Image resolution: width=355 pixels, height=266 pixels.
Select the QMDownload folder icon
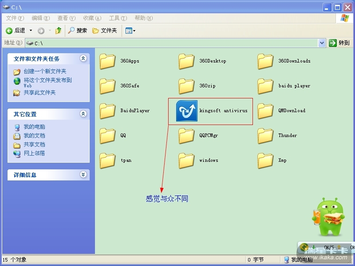point(265,111)
